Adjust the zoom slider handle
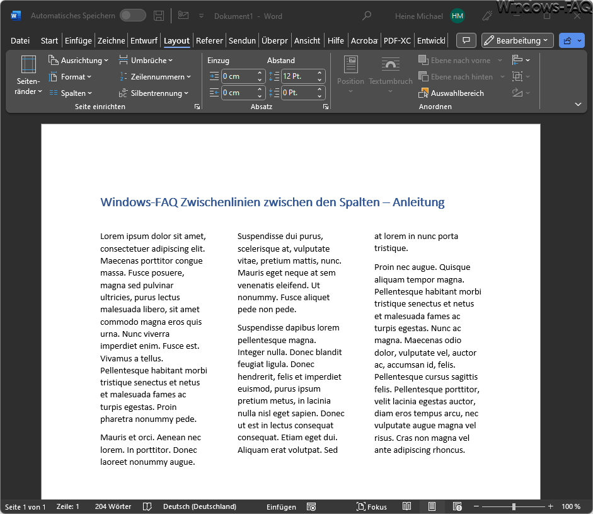 [514, 506]
